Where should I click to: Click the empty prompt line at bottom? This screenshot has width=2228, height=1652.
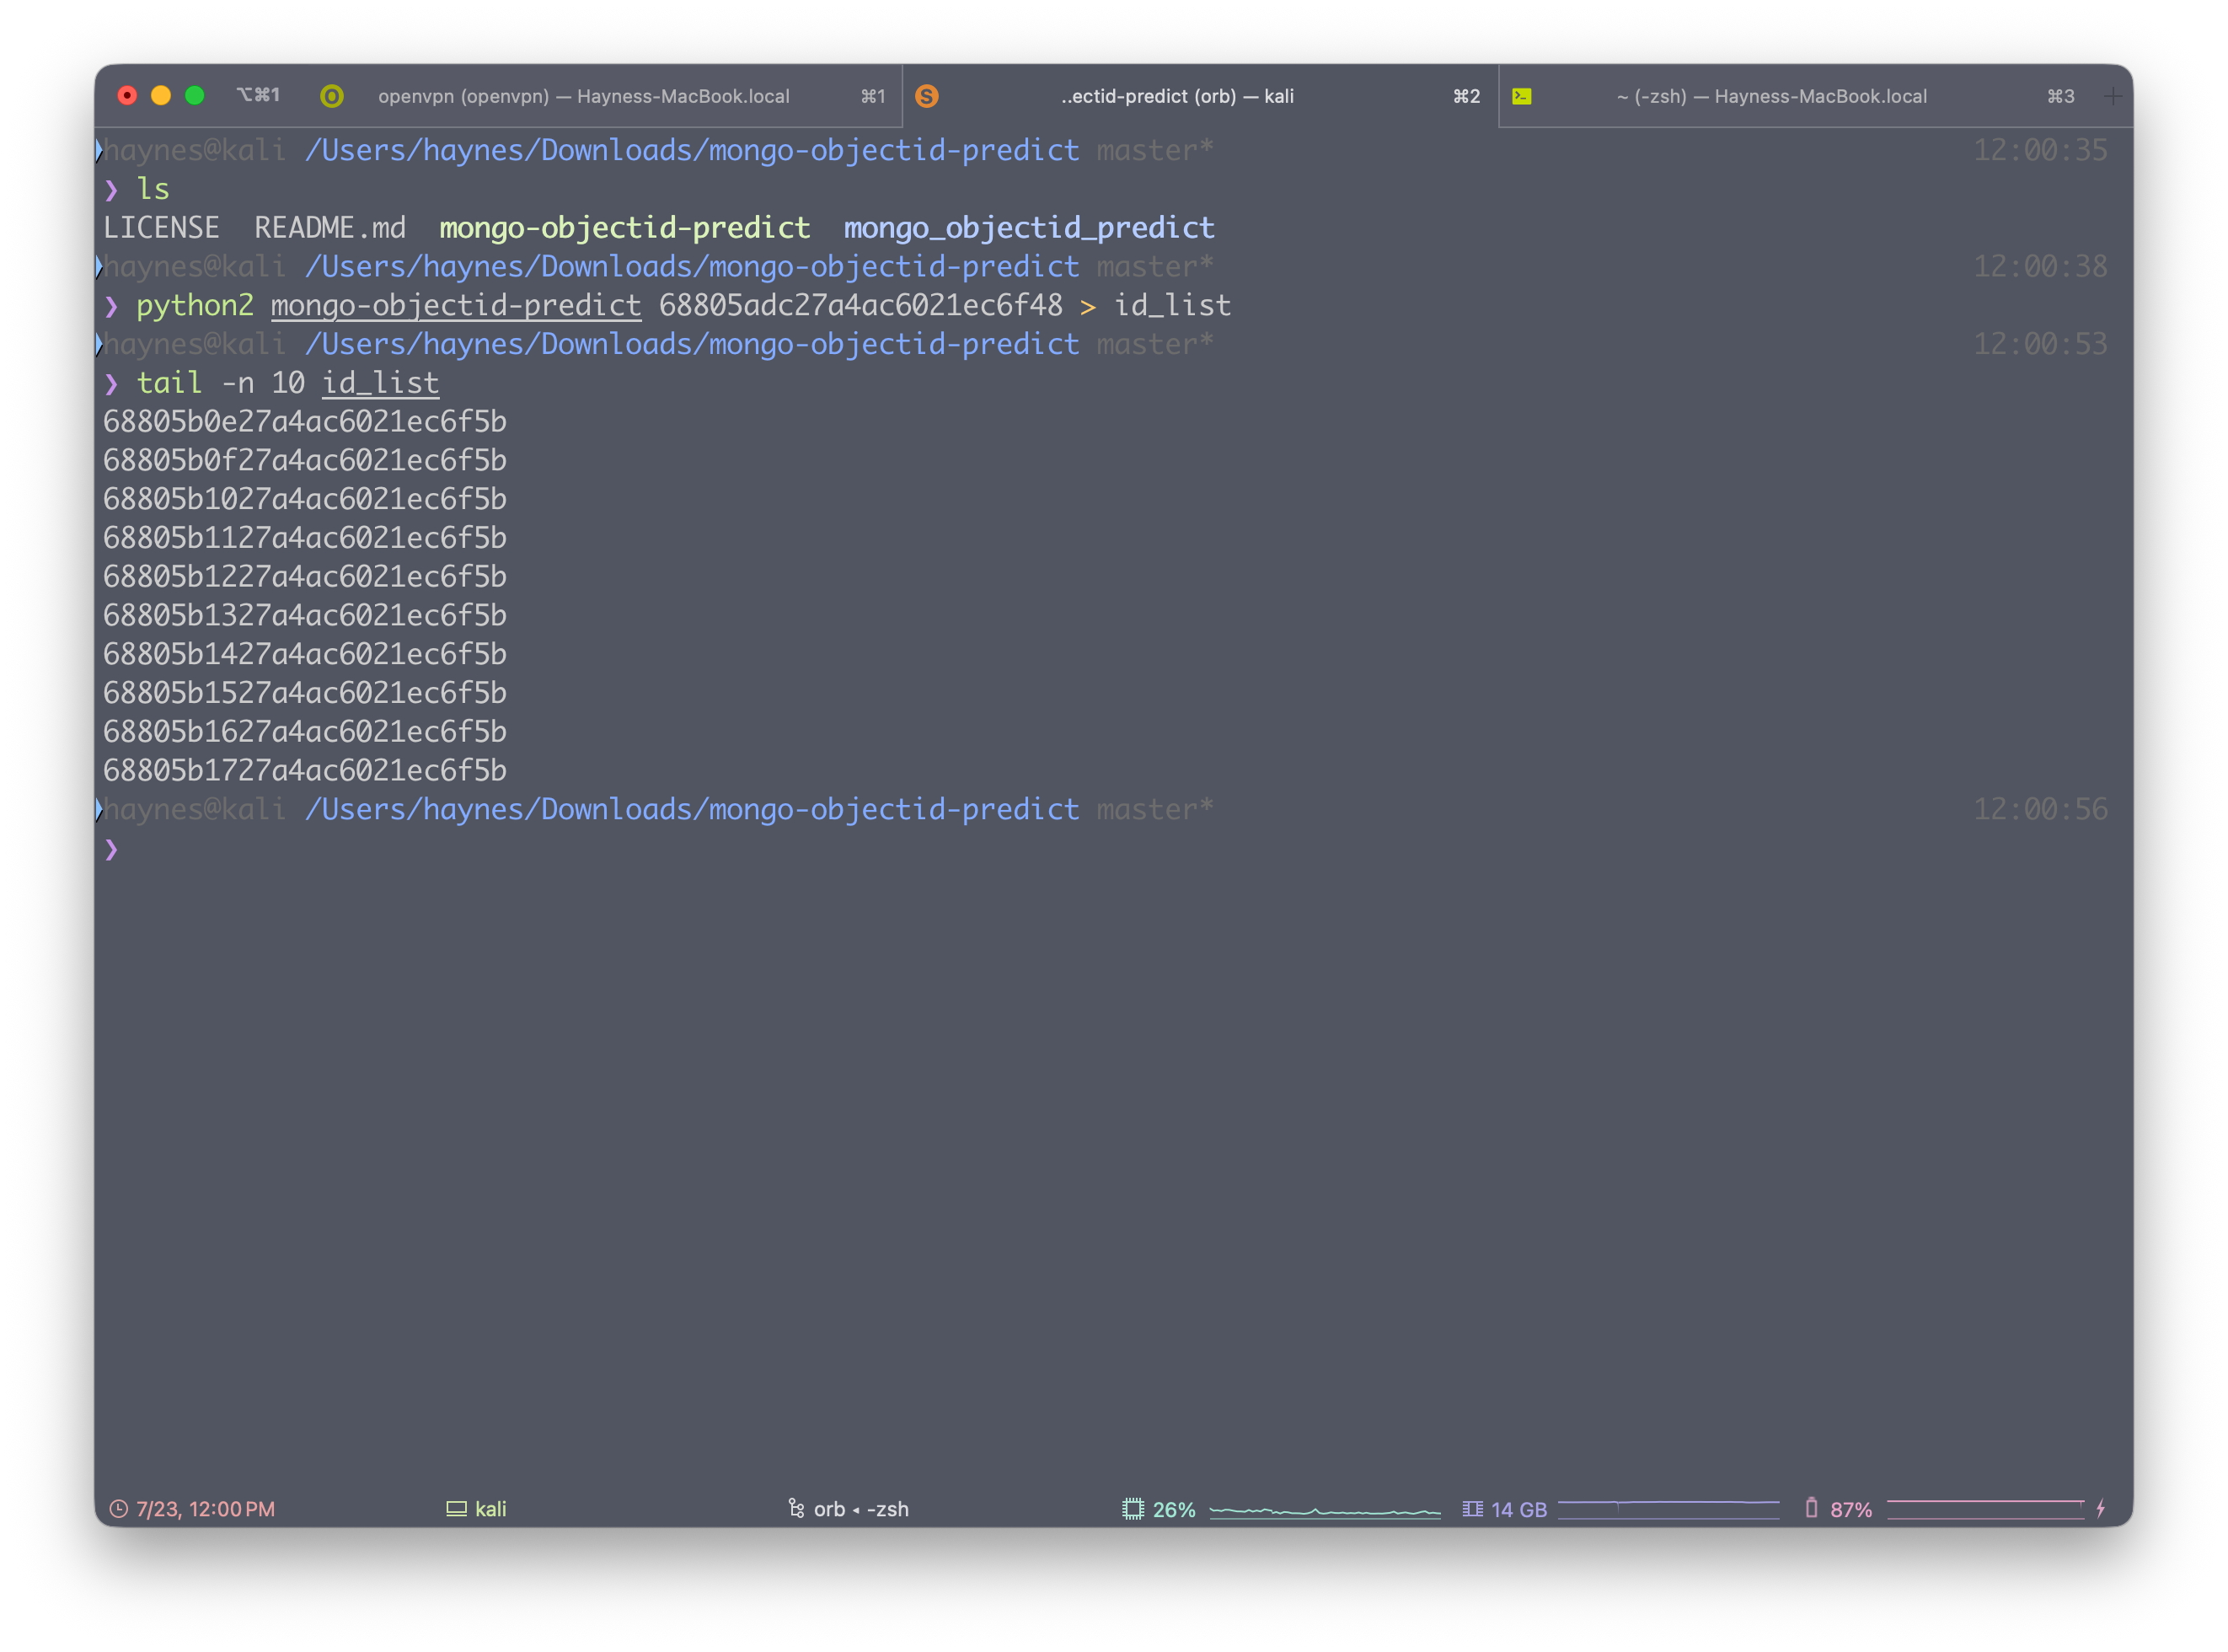[x=600, y=849]
